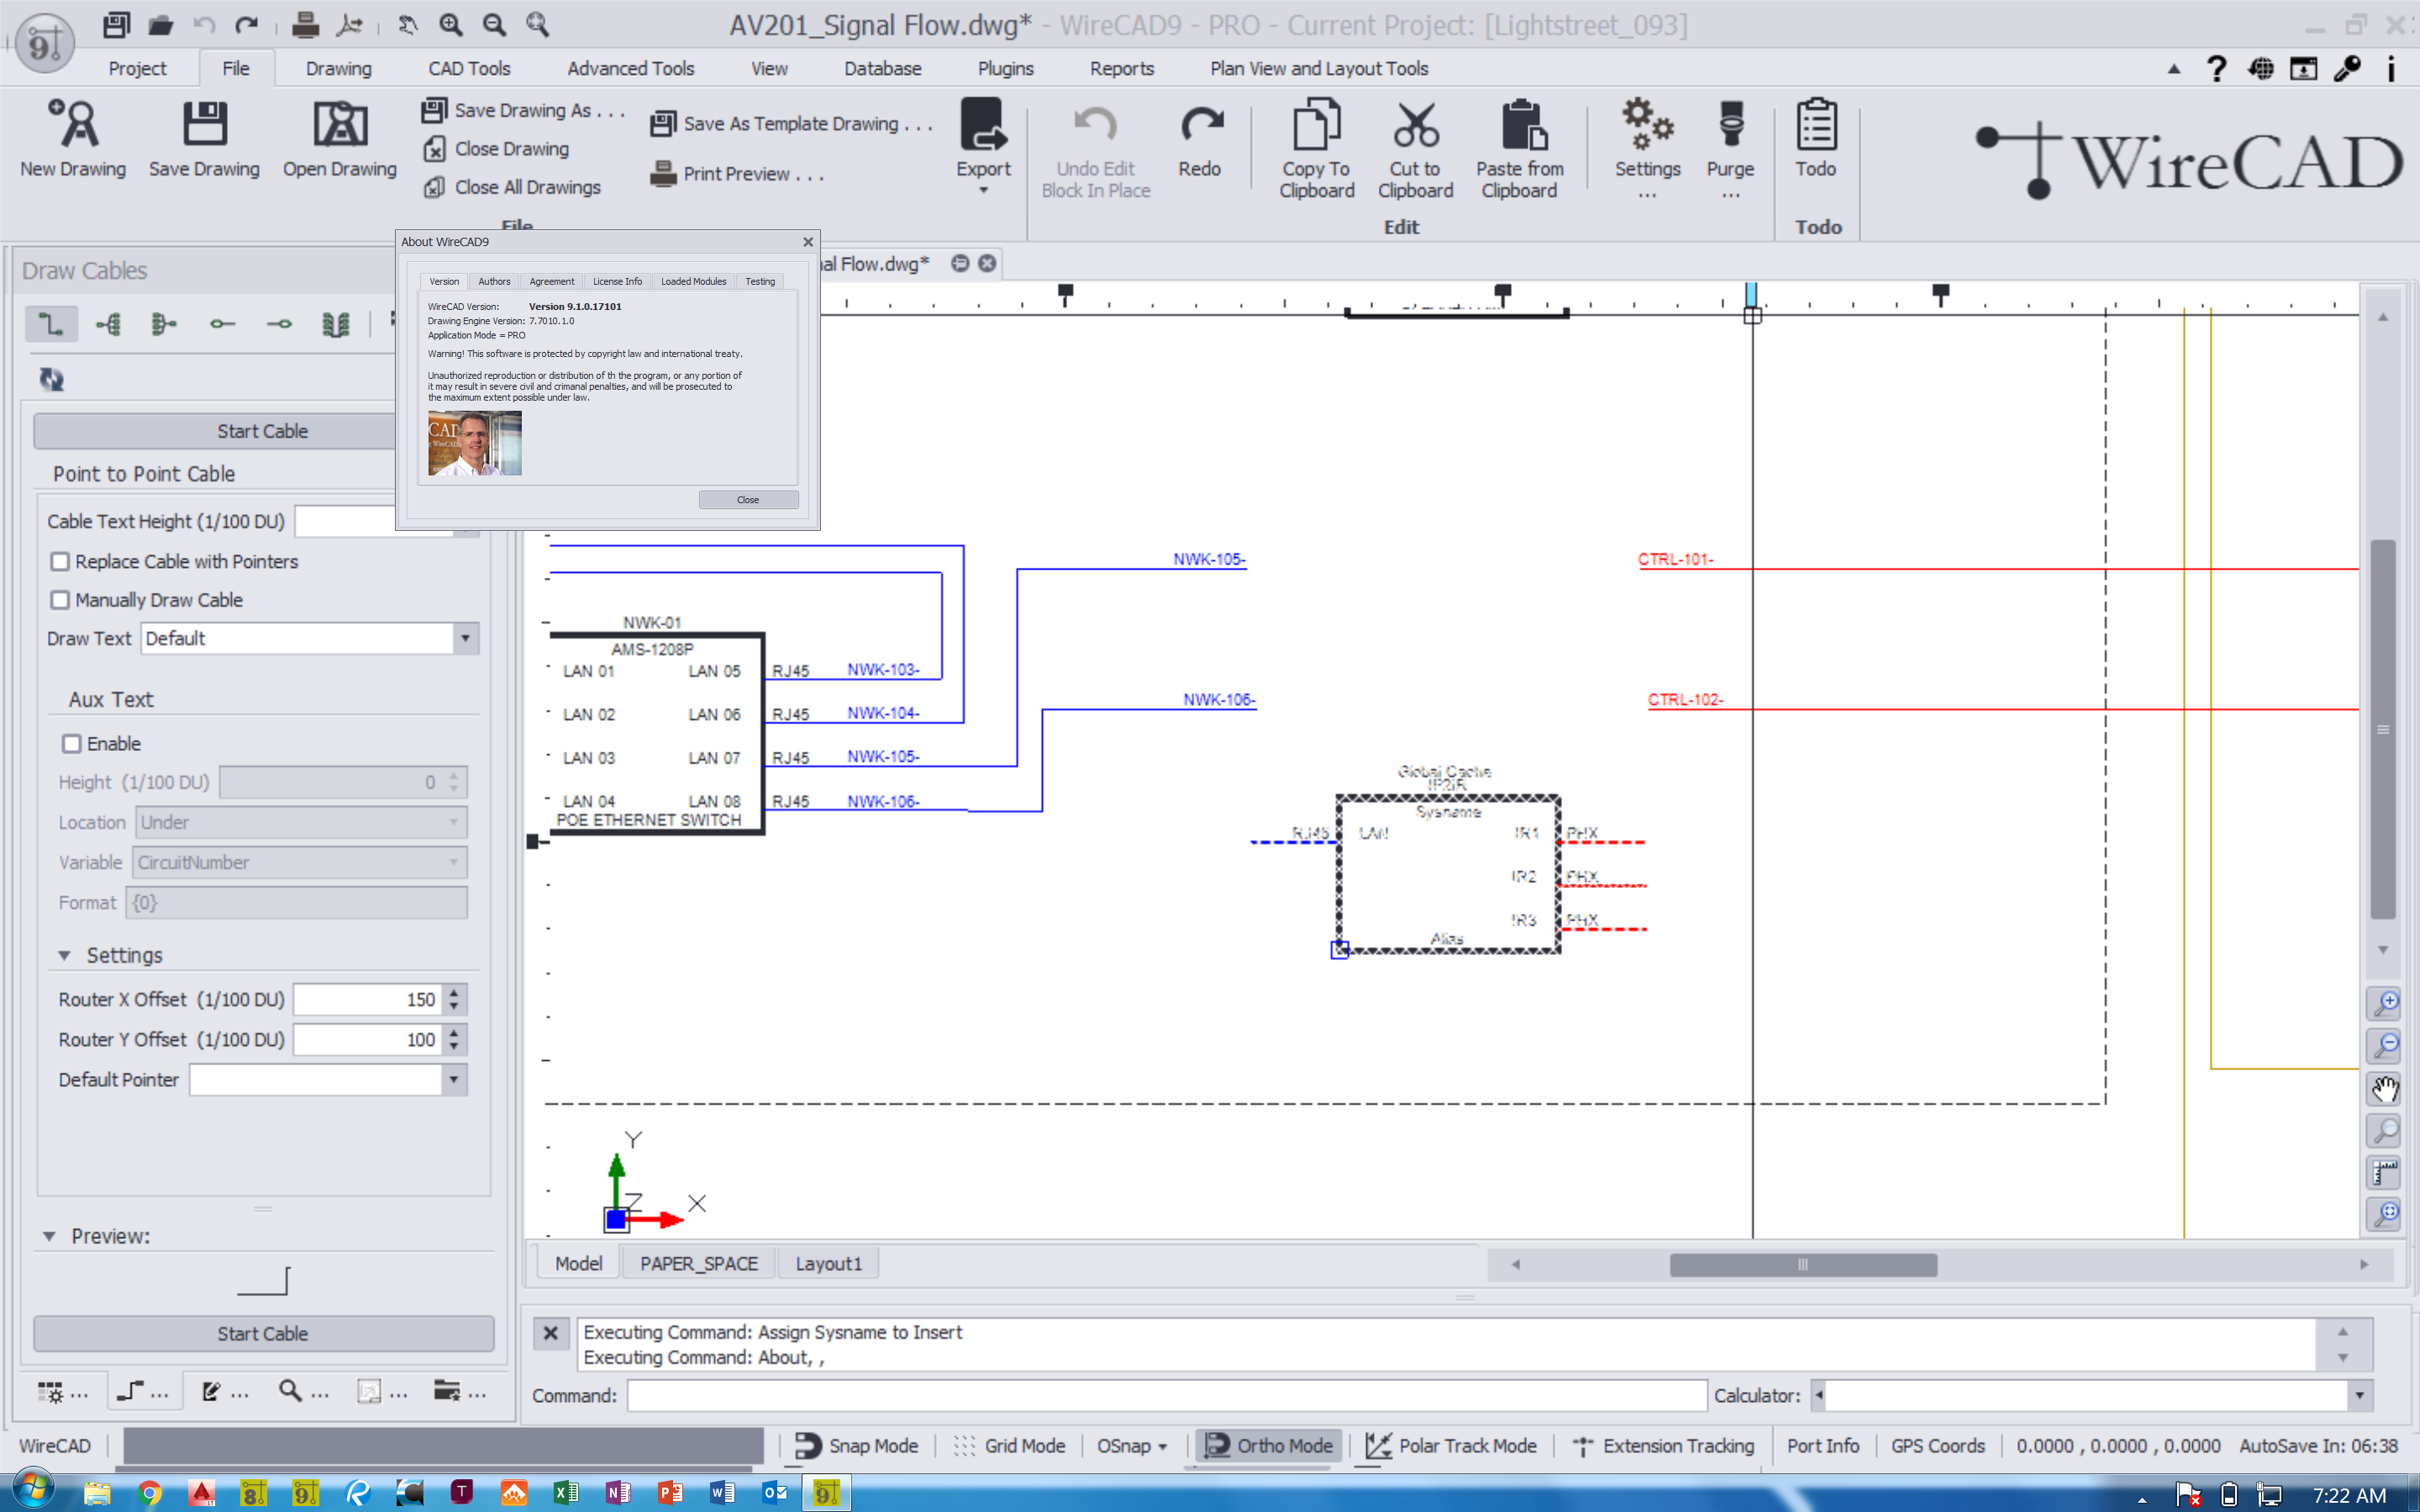Collapse the Preview section
2420x1512 pixels.
49,1237
